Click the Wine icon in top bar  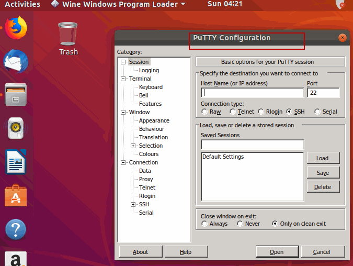(55, 4)
